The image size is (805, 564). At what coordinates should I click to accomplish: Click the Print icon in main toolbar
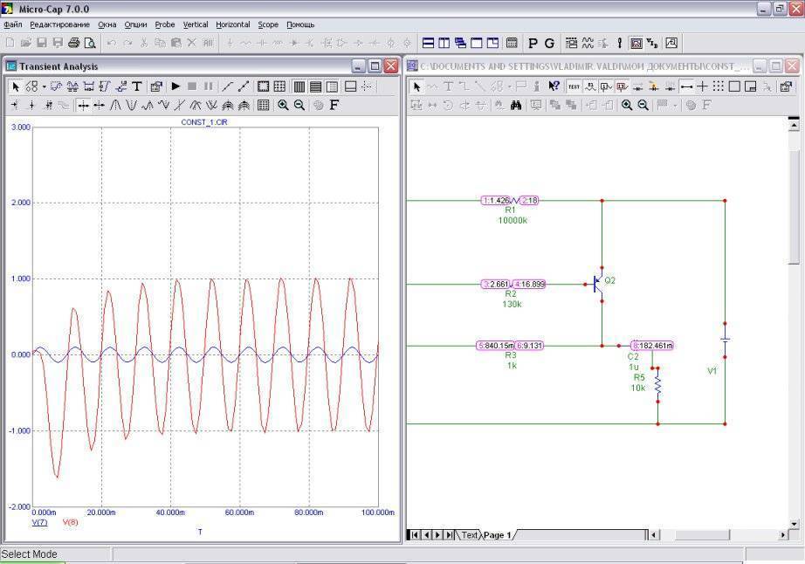[x=73, y=43]
